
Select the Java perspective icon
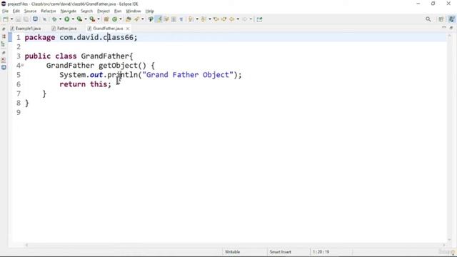pyautogui.click(x=451, y=19)
